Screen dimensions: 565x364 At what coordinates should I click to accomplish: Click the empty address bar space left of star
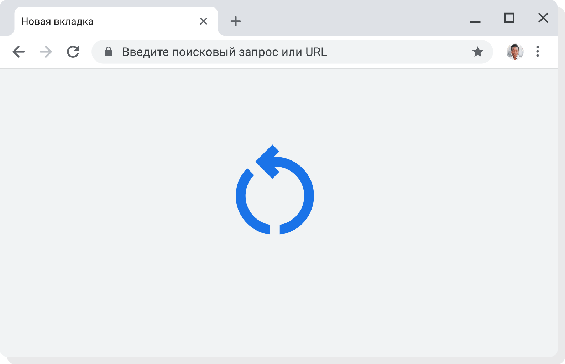pyautogui.click(x=399, y=52)
